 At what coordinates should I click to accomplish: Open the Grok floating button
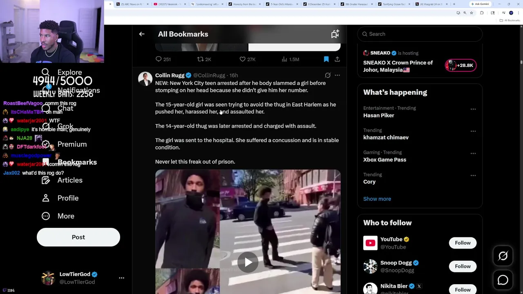503,256
